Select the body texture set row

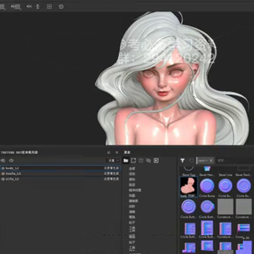point(60,168)
